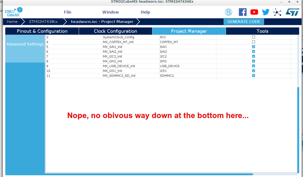The width and height of the screenshot is (303, 177).
Task: Switch to Pinout & Configuration tab
Action: (x=42, y=31)
